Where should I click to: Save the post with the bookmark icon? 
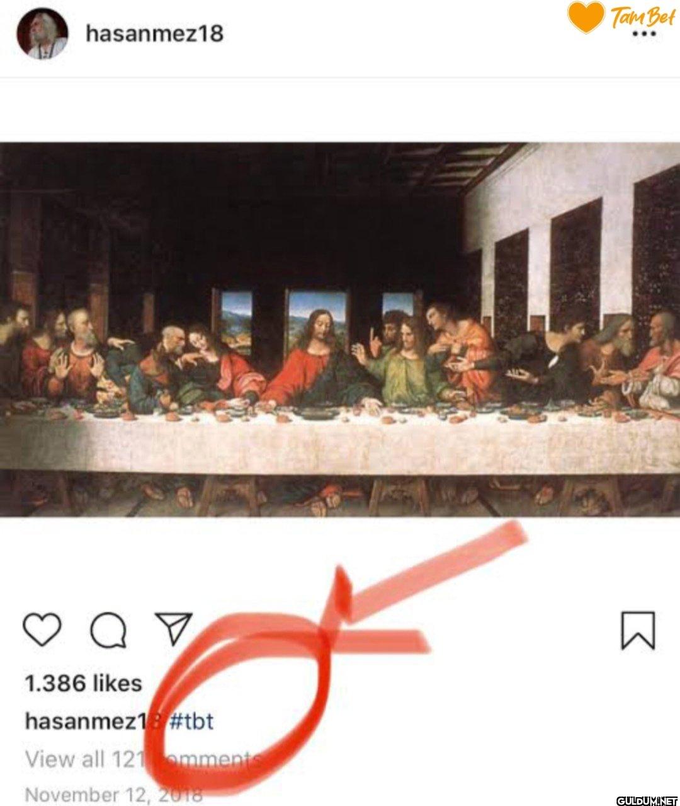[638, 630]
